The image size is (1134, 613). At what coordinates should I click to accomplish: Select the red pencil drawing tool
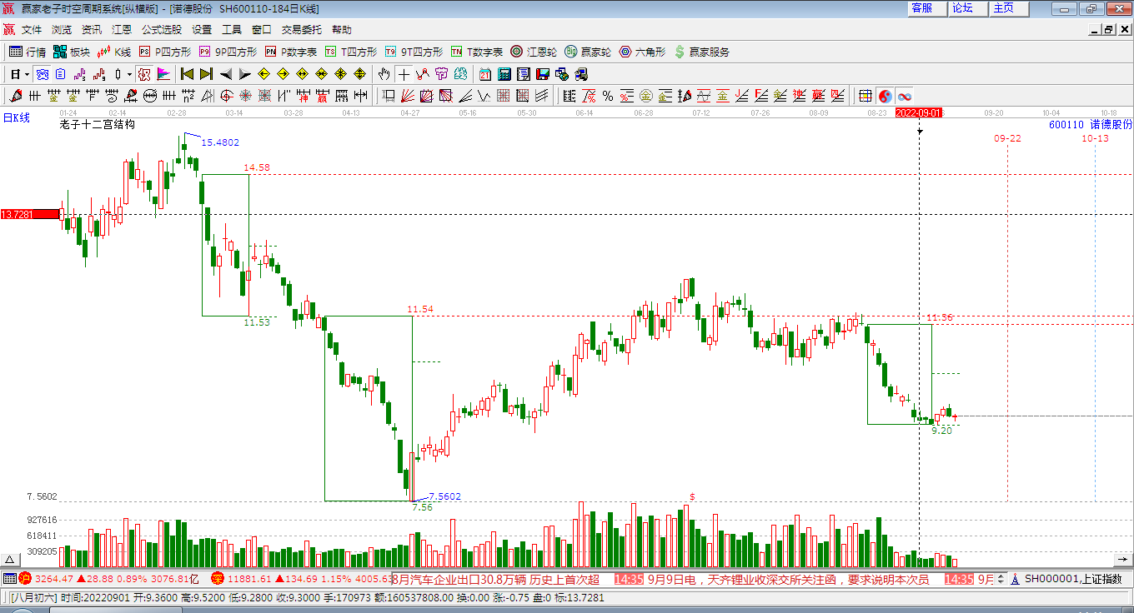[16, 96]
